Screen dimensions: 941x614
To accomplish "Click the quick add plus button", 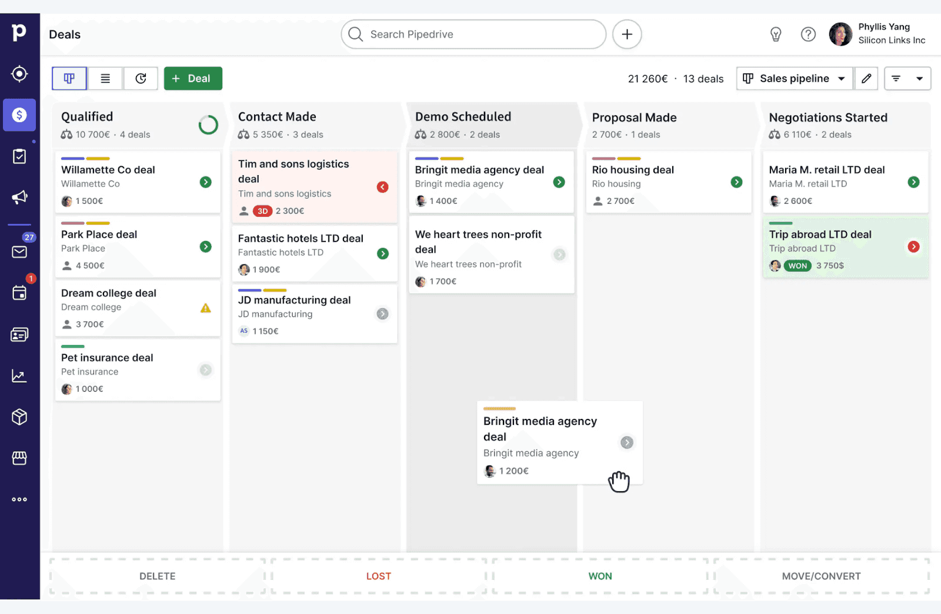I will click(626, 34).
